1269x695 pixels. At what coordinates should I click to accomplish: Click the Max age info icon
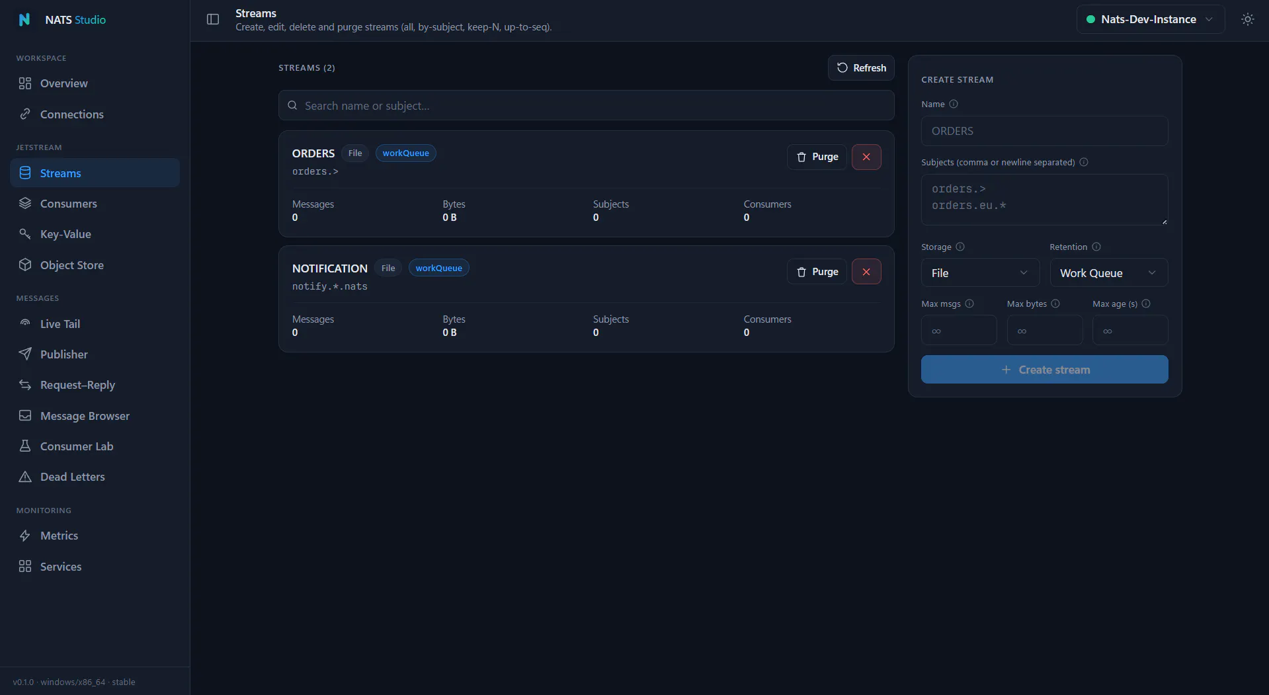(x=1146, y=304)
